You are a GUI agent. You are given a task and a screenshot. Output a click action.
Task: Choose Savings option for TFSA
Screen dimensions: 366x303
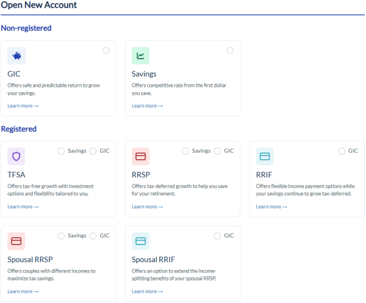(x=61, y=151)
